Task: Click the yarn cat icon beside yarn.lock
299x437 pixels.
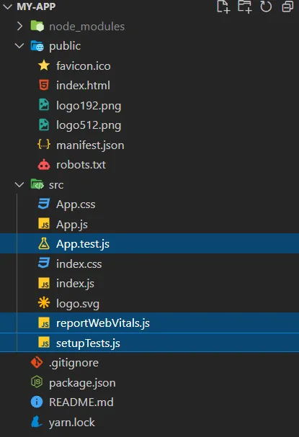Action: coord(37,422)
